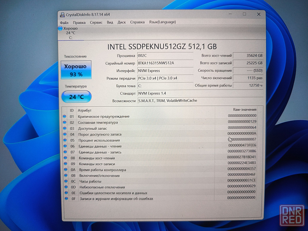This screenshot has height=231, width=308.
Task: Click the Хорошо 93 % health status button
Action: (76, 70)
